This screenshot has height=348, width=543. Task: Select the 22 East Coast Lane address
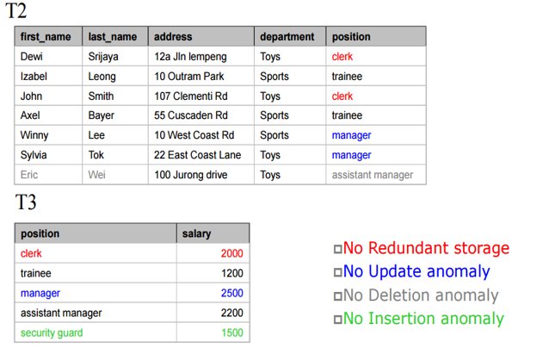197,155
